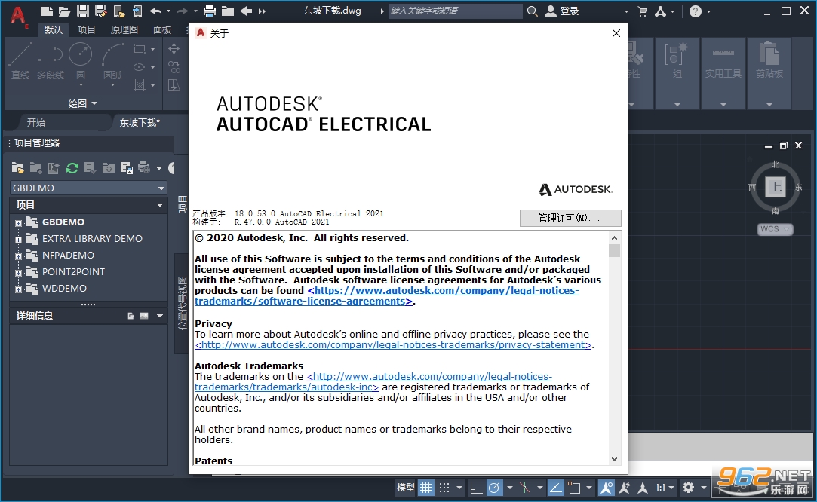Click the search magnifier icon in title bar
The height and width of the screenshot is (502, 817).
coord(532,11)
